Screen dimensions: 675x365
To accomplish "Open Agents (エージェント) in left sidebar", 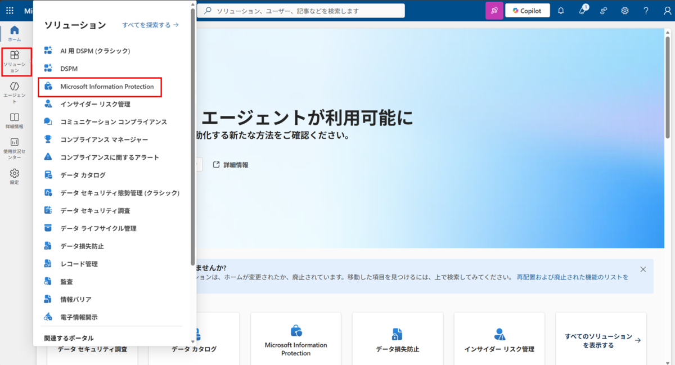I will 15,93.
